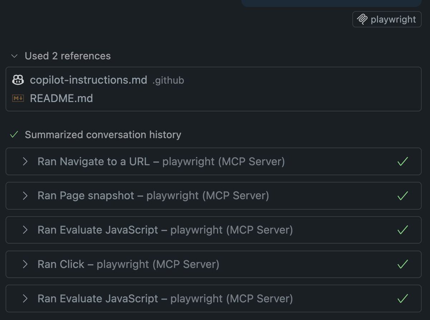Open README.md reference
Screen dimensions: 430x320
61,98
